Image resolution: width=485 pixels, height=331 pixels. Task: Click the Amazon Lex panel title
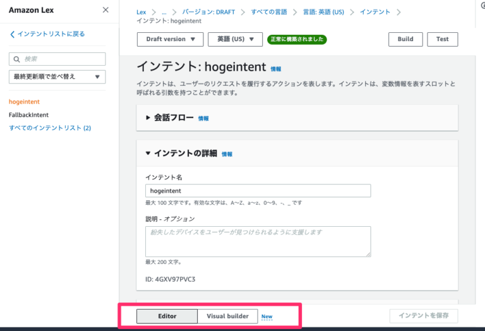pyautogui.click(x=31, y=10)
